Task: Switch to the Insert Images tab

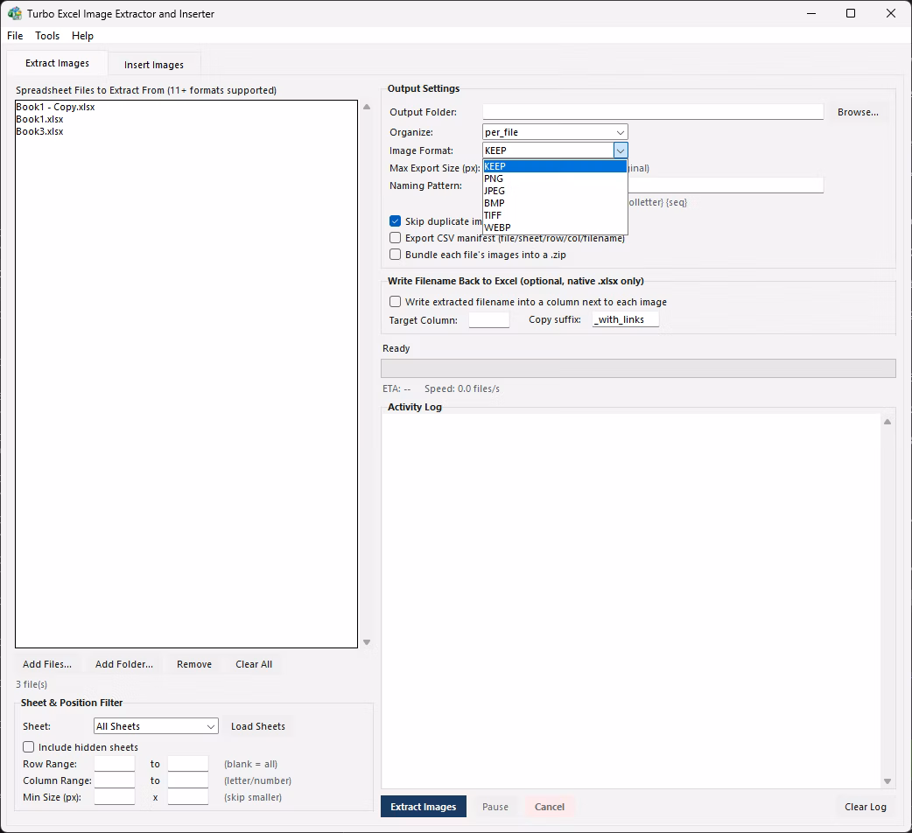Action: click(154, 65)
